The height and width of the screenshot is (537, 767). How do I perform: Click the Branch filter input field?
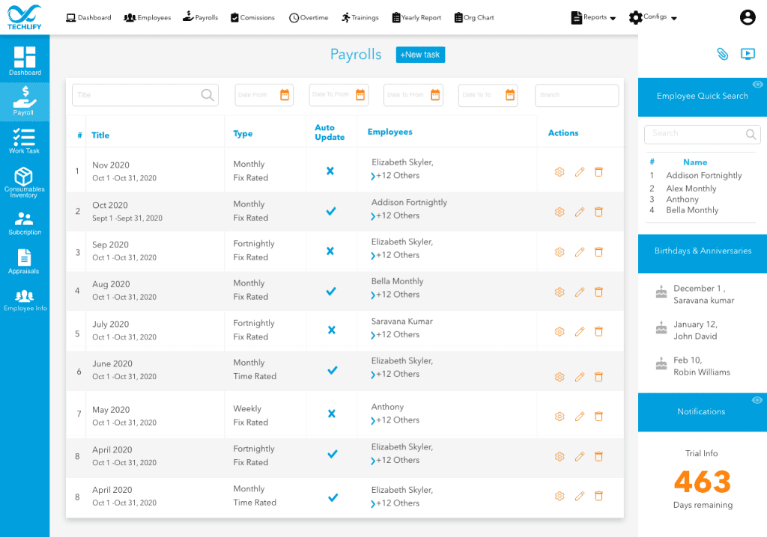click(x=577, y=95)
